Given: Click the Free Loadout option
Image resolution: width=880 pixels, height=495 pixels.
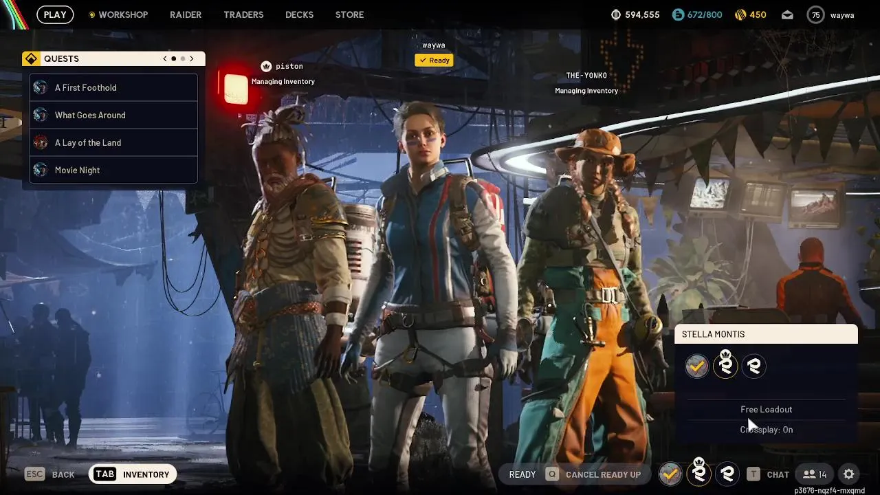Looking at the screenshot, I should click(x=767, y=409).
